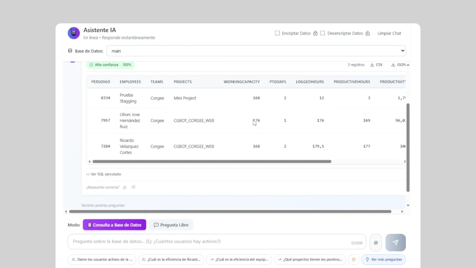Focus the database question input field

click(x=217, y=242)
